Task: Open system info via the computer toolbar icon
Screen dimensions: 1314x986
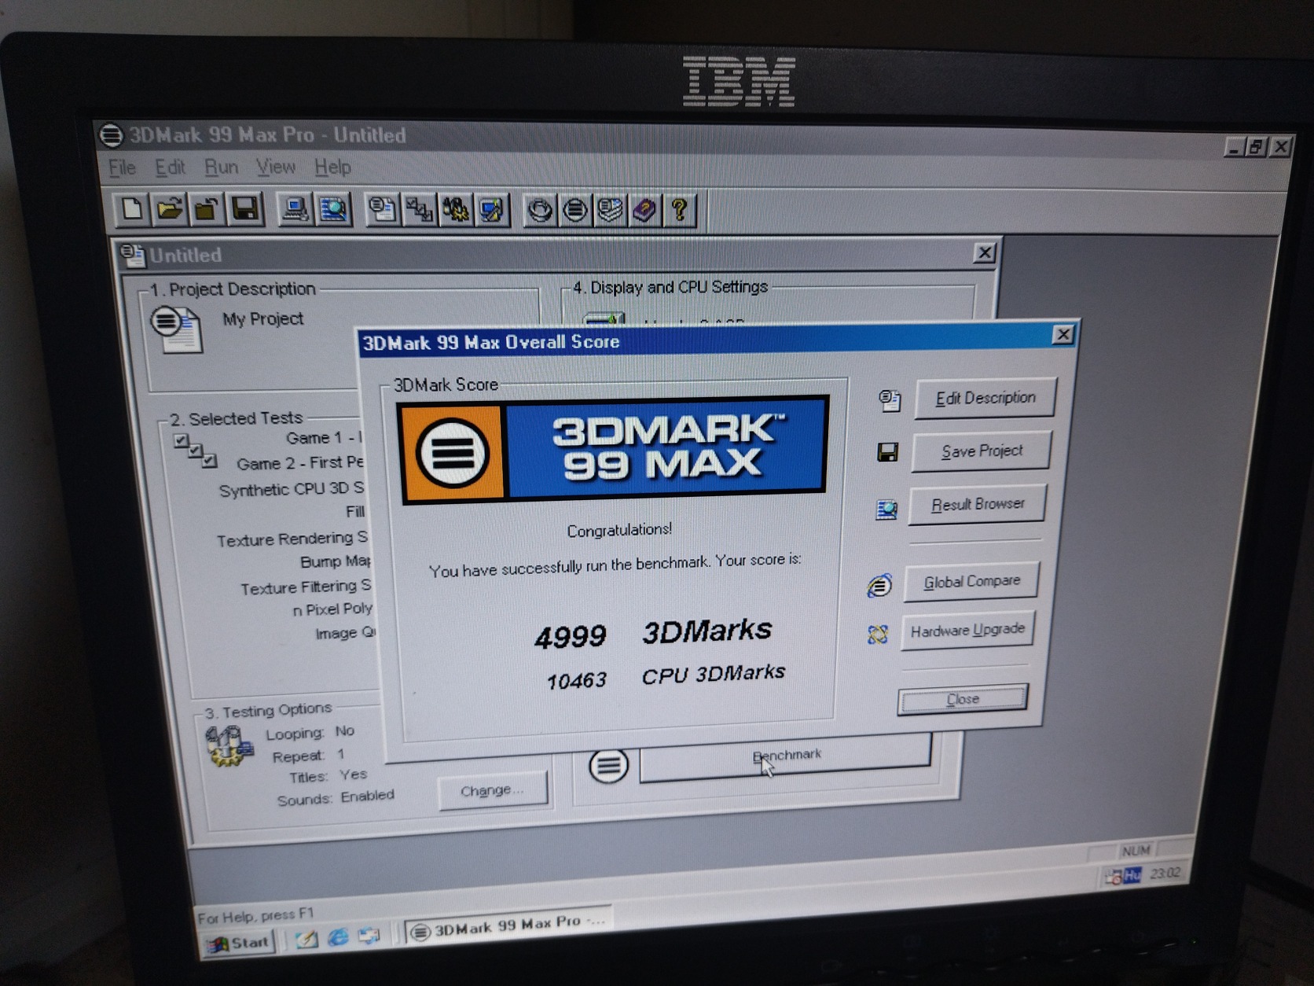Action: (295, 209)
